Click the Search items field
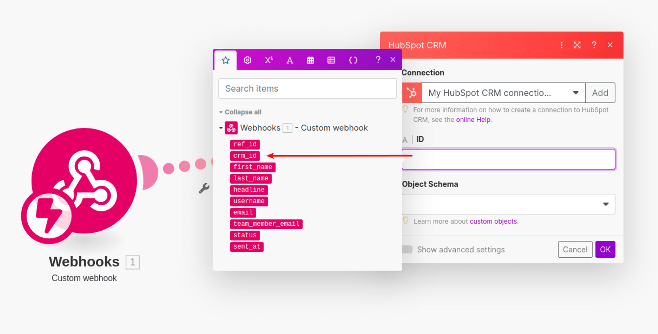This screenshot has height=334, width=658. click(x=307, y=89)
